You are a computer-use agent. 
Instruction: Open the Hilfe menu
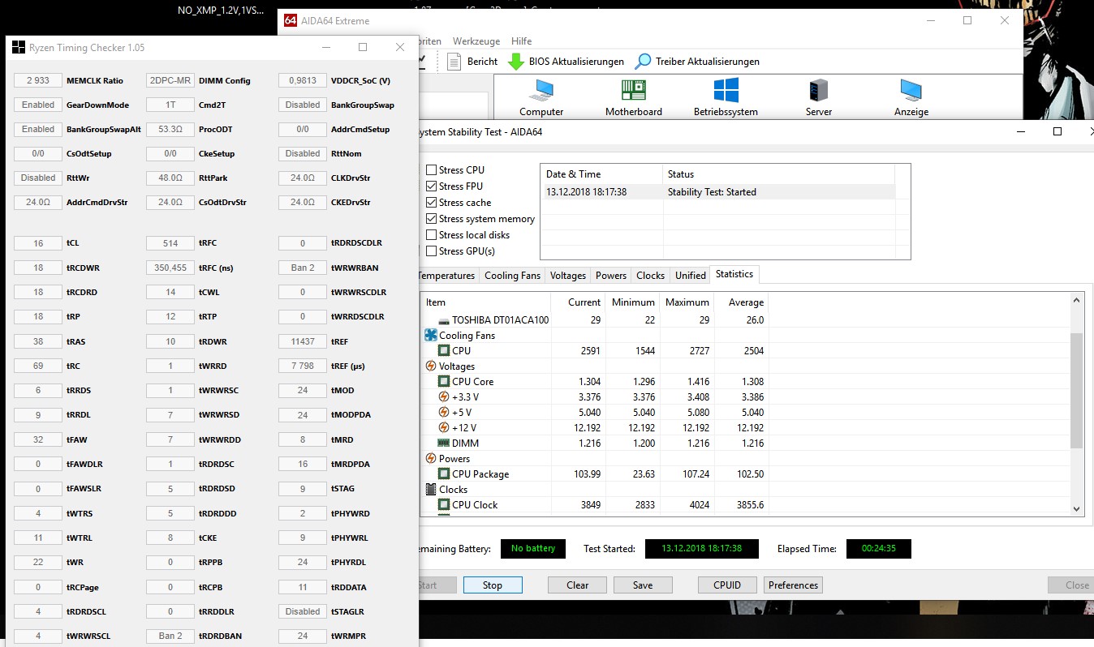521,41
